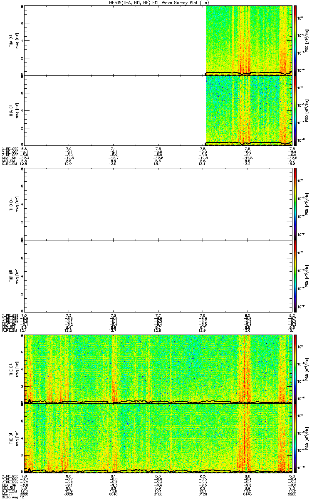Click the hhmm axis row label
This screenshot has height=500, width=312.
pyautogui.click(x=6, y=494)
